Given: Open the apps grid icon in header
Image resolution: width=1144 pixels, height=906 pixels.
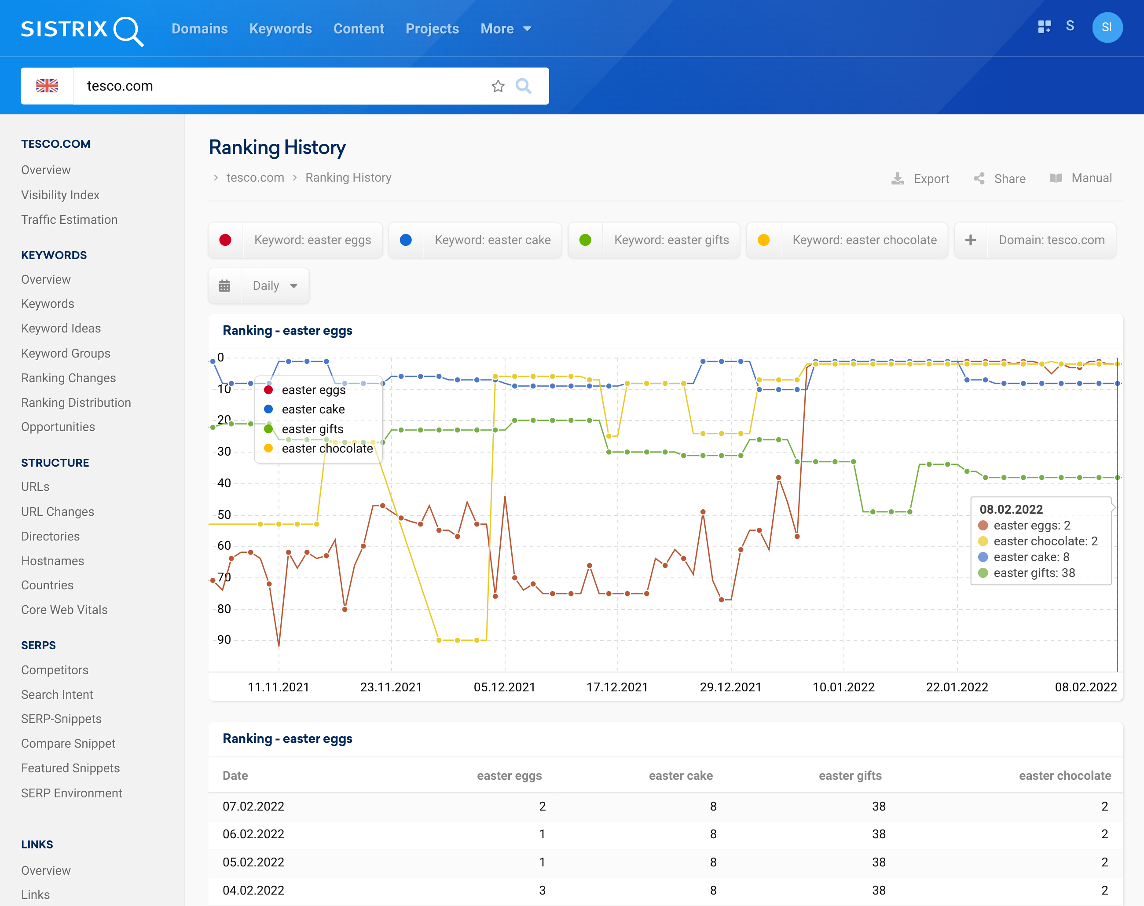Looking at the screenshot, I should (1044, 27).
